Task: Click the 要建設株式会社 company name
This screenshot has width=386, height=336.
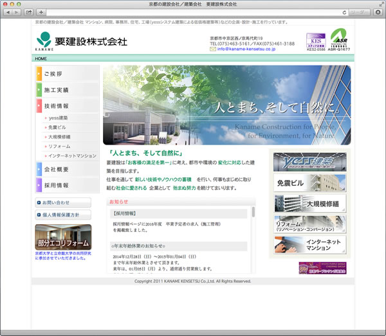Action: (91, 42)
